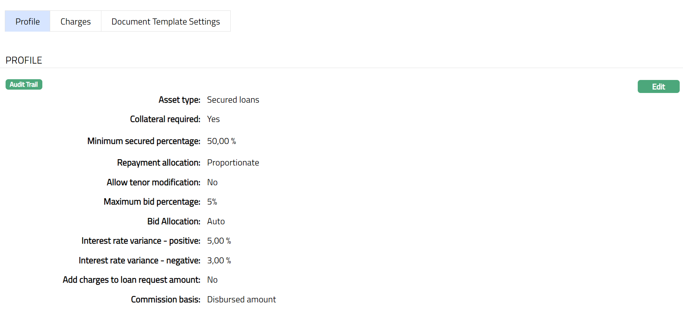Image resolution: width=683 pixels, height=315 pixels.
Task: Click the 5,00 % positive variance value
Action: pos(219,241)
